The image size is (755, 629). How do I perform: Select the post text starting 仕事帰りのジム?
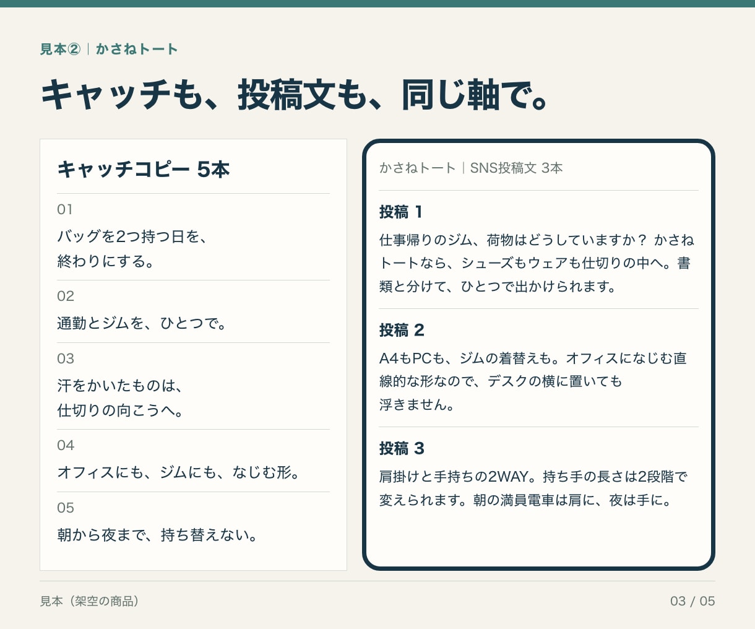click(x=537, y=263)
